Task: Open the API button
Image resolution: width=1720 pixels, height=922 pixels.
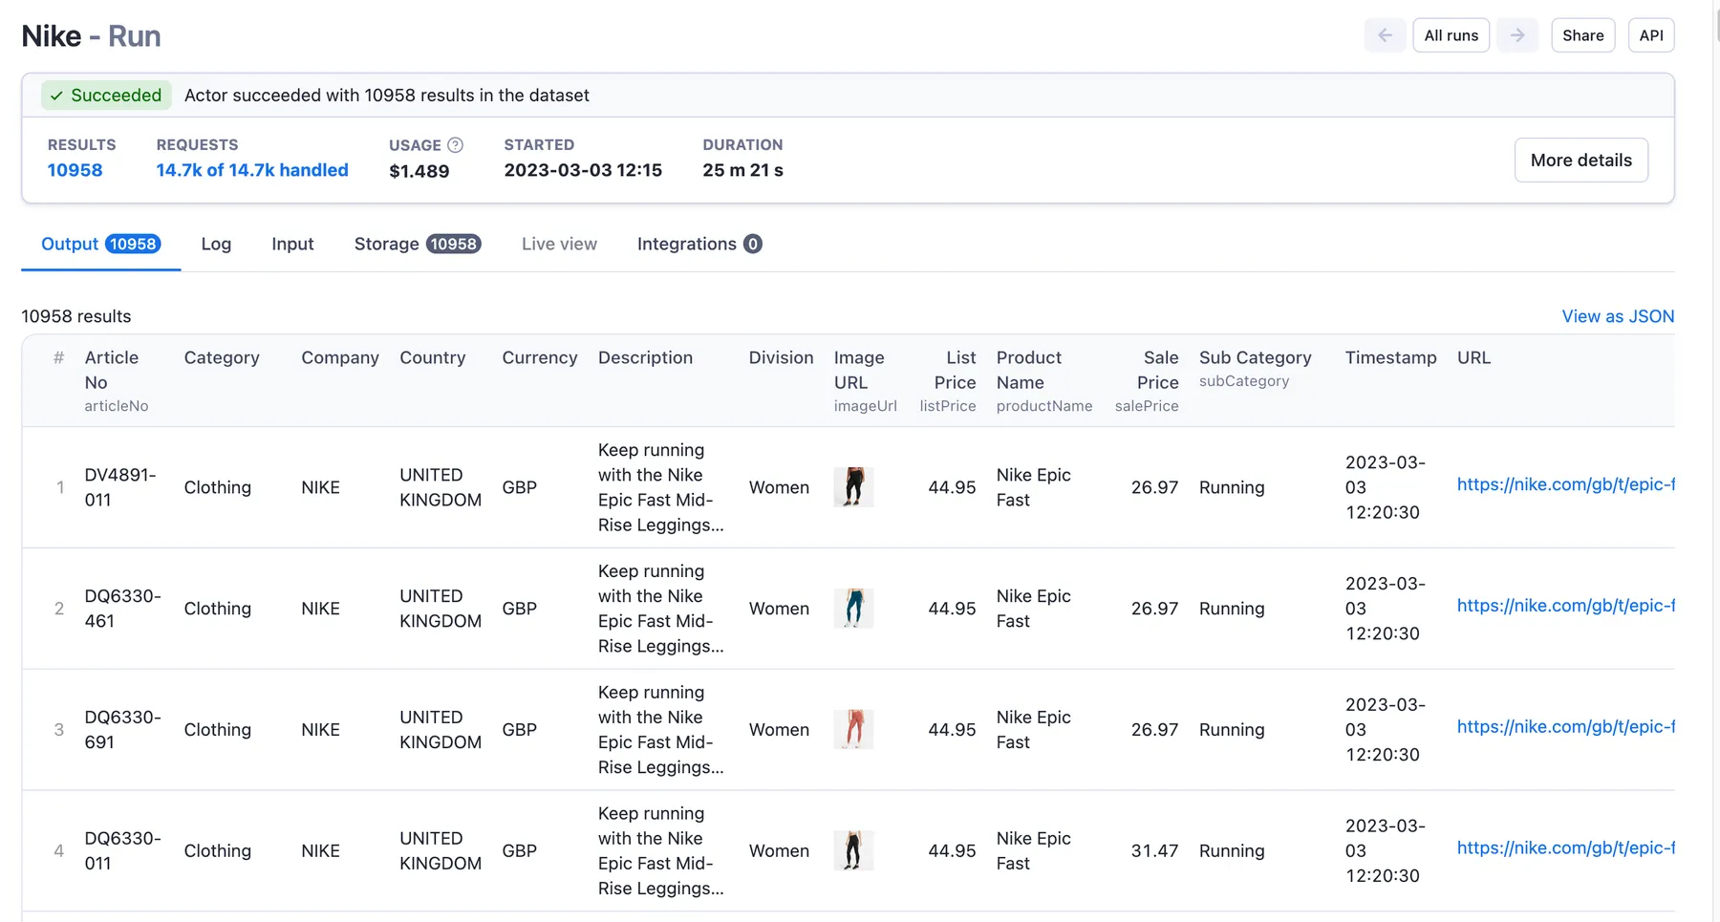Action: [1651, 35]
